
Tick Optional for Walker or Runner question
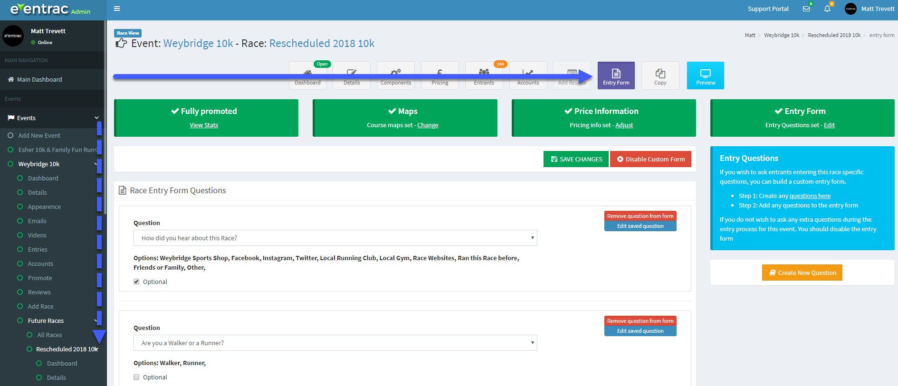click(137, 377)
